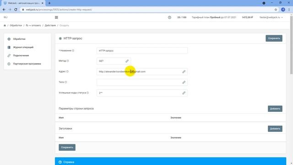Click gear icon beside Обработки
The width and height of the screenshot is (293, 165).
coord(9,39)
